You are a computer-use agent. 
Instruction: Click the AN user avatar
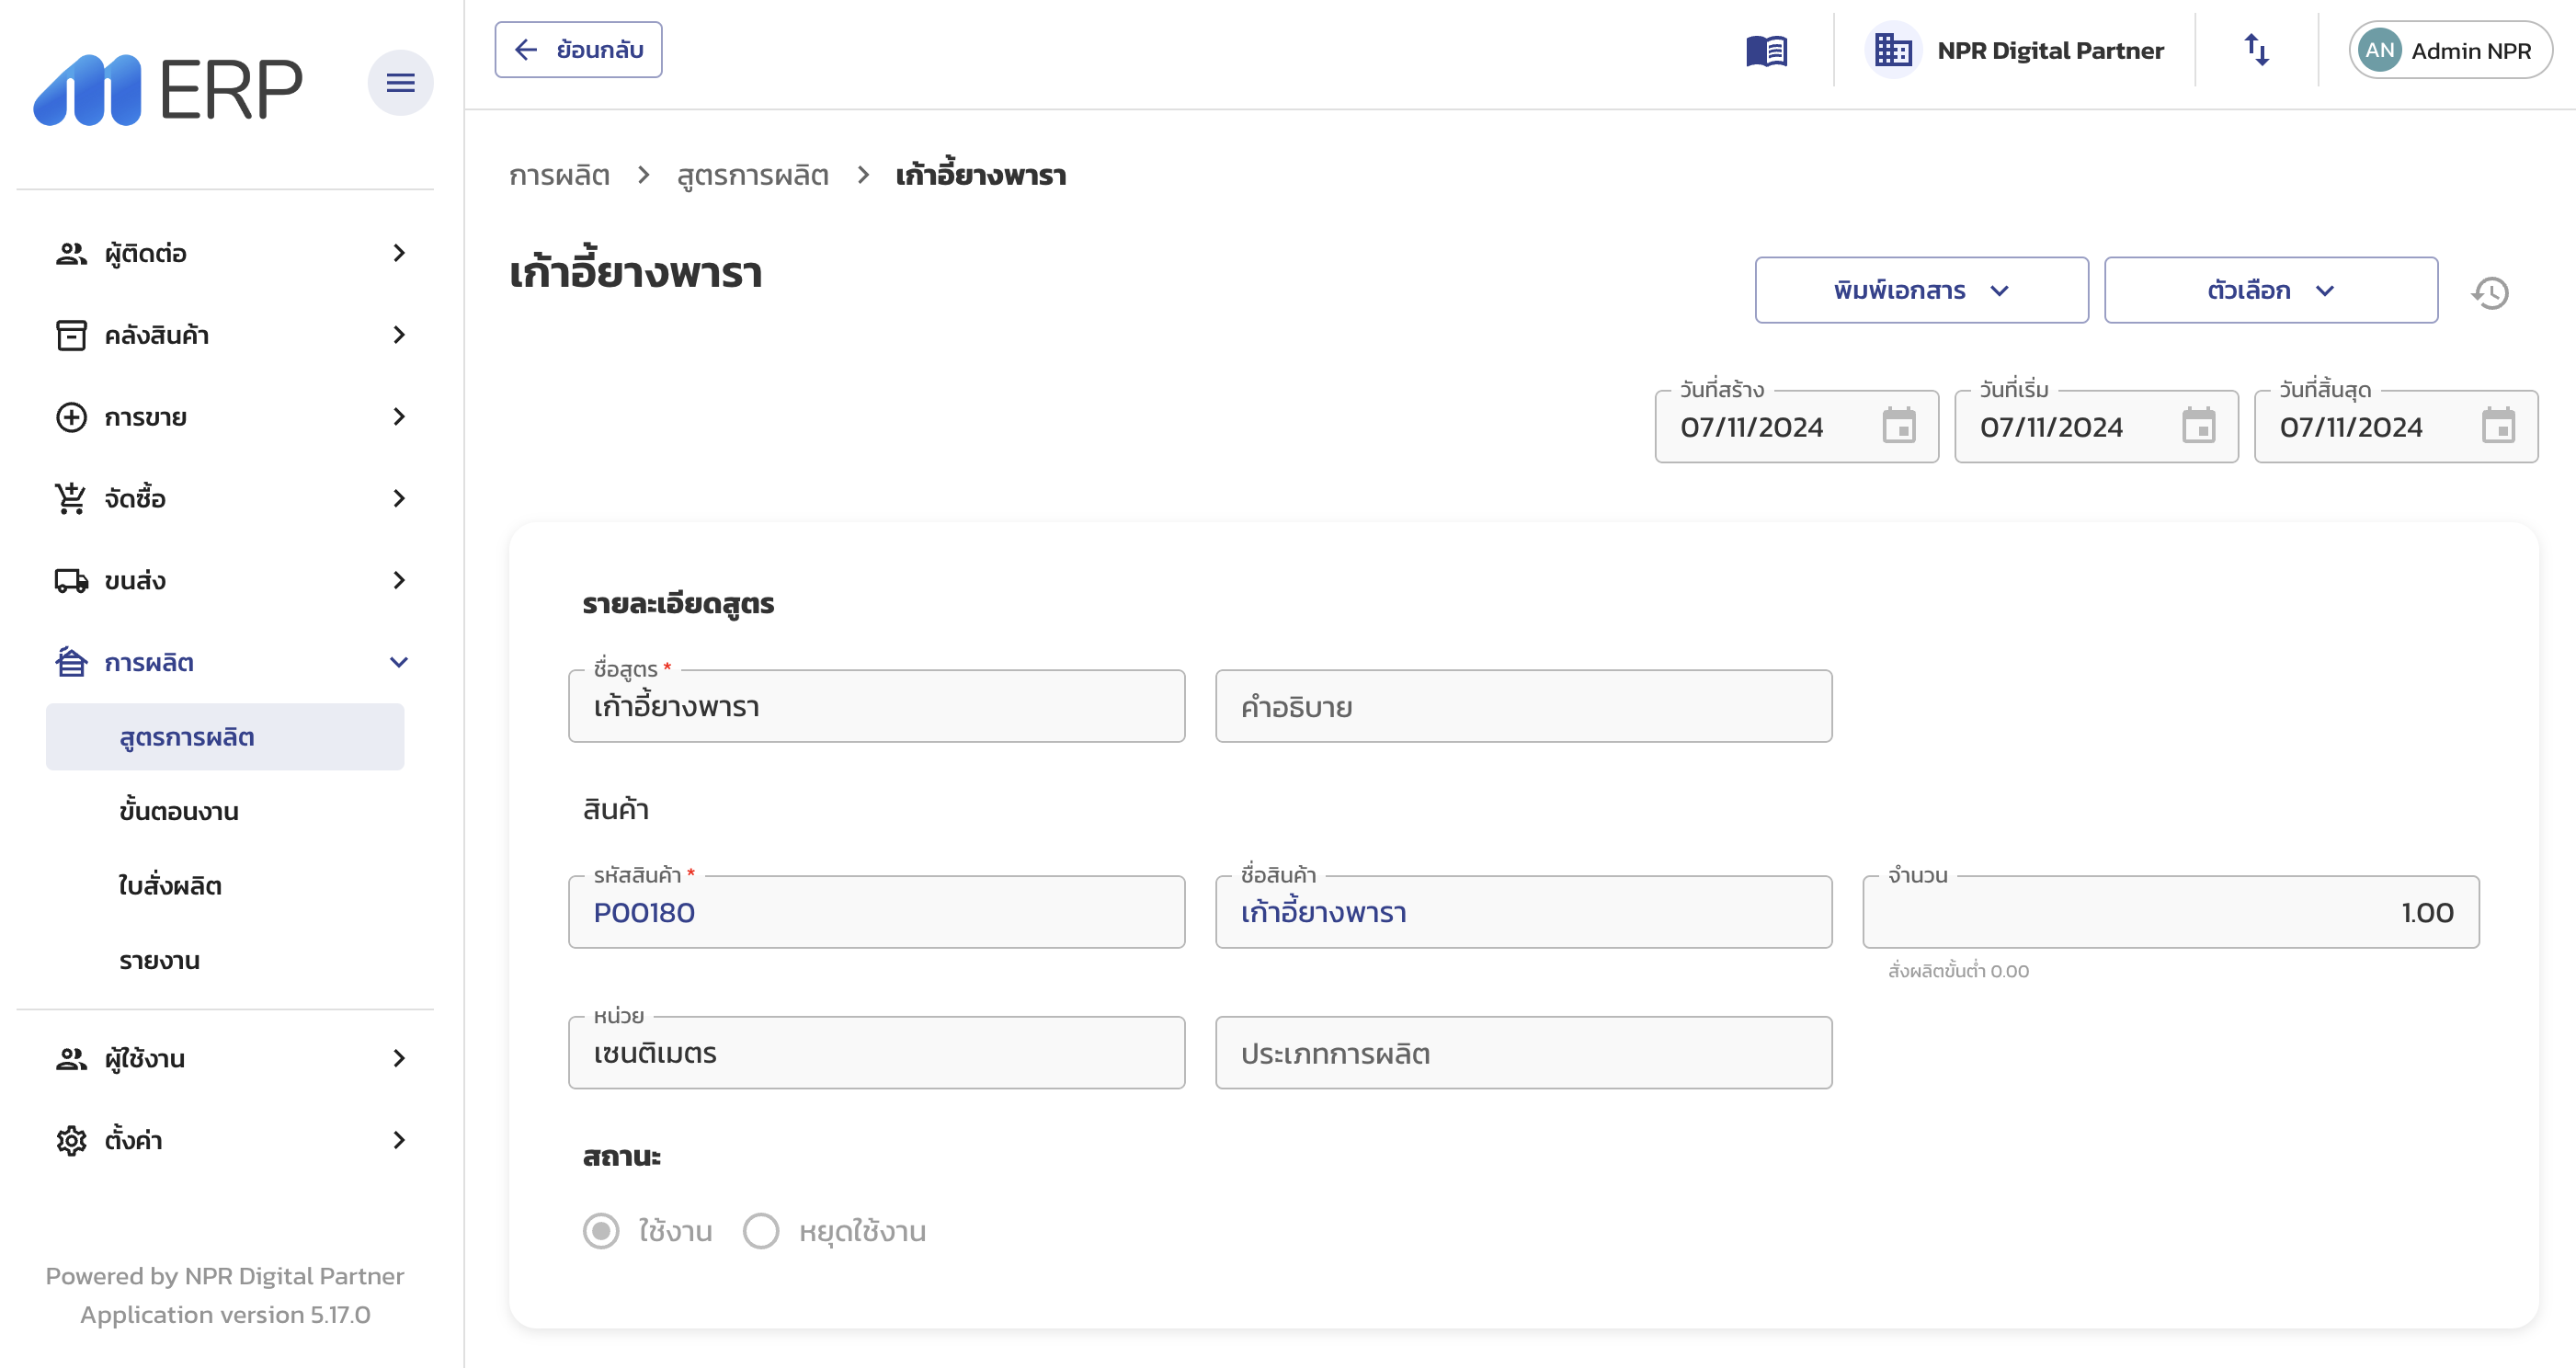click(x=2379, y=50)
